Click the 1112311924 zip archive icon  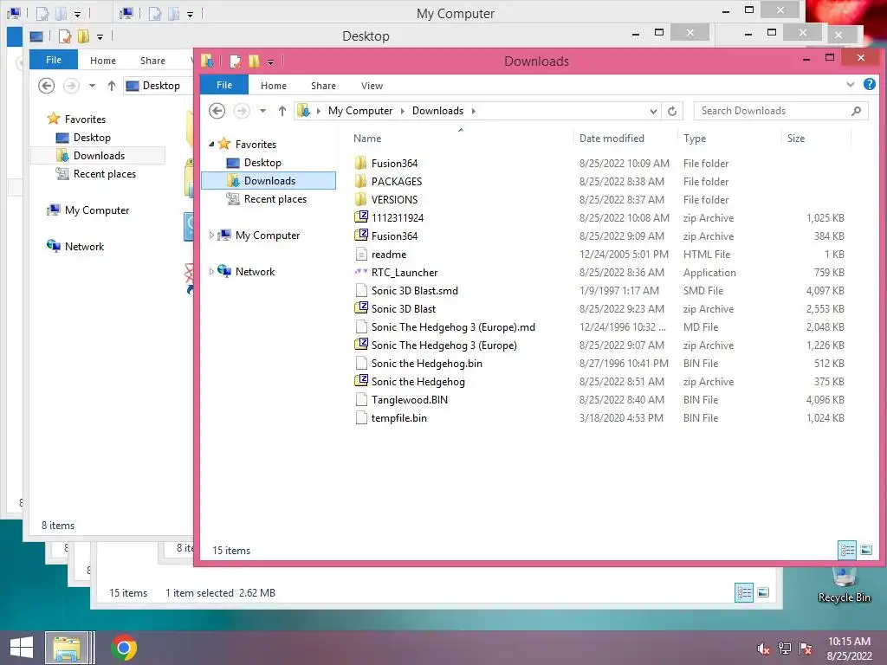click(361, 217)
